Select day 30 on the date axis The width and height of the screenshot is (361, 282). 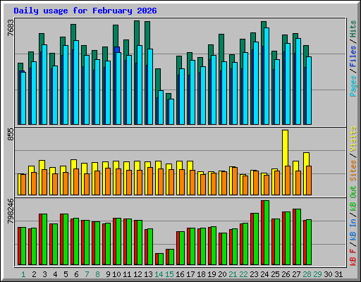[x=328, y=274]
